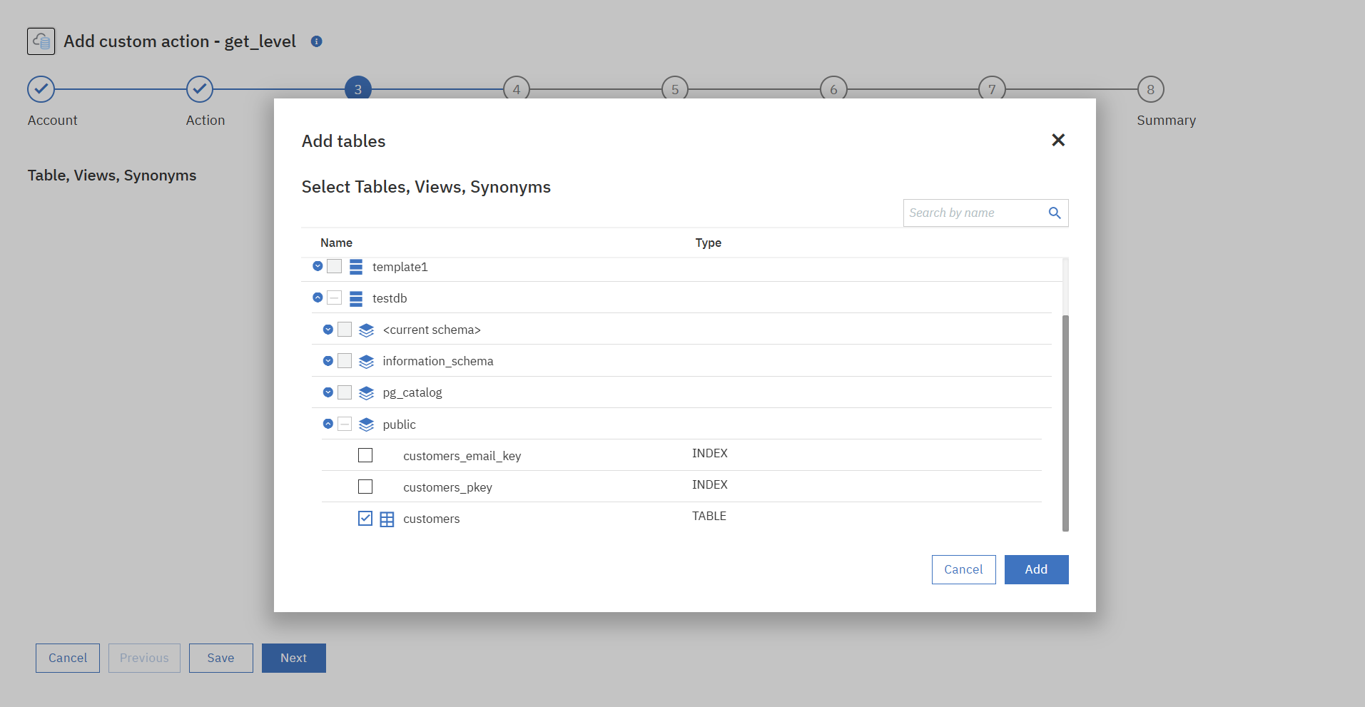Click the wizard Save button

[x=221, y=658]
